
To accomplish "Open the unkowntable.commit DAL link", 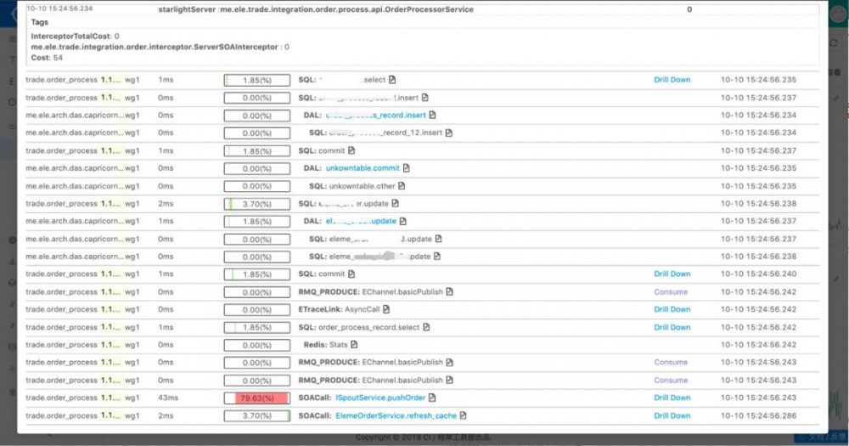I will [363, 168].
